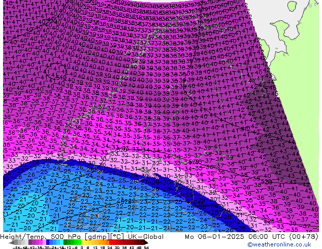
Task: Click the 'Mo 06-01-2025' date text
Action: click(215, 237)
